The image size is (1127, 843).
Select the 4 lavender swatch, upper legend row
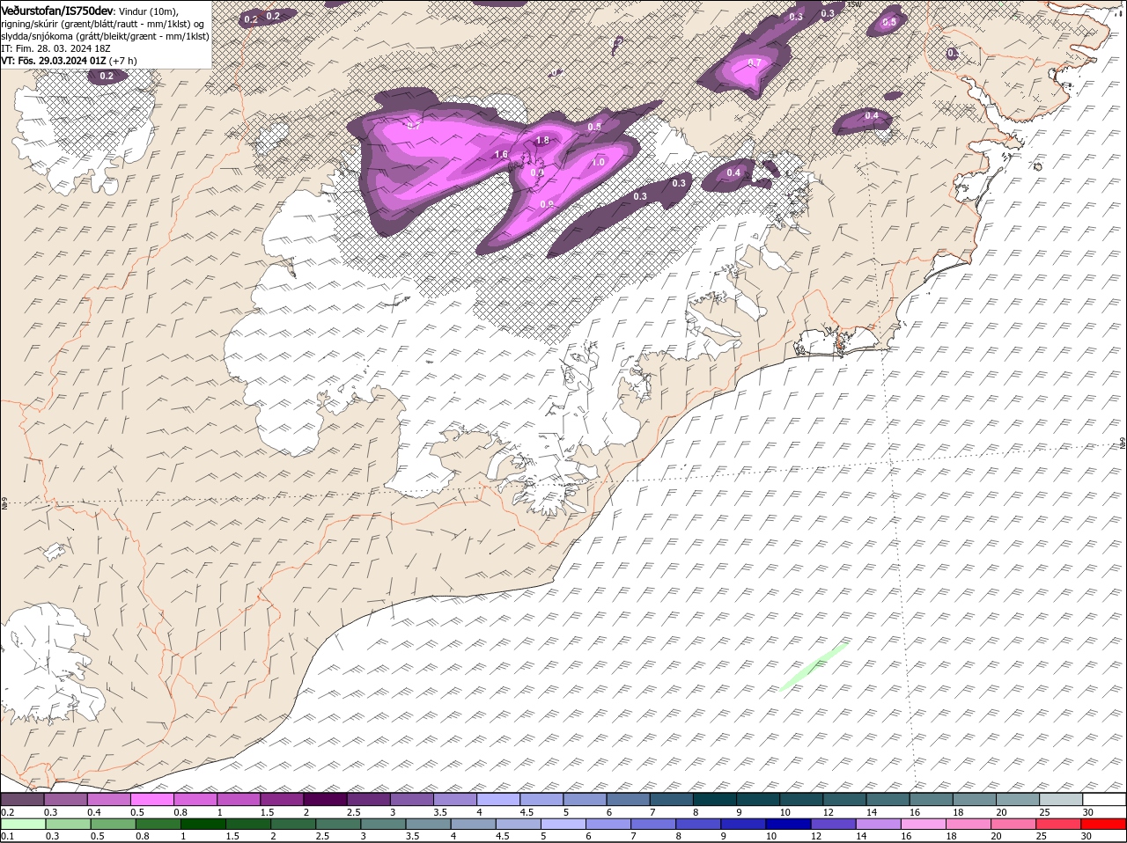pos(497,800)
